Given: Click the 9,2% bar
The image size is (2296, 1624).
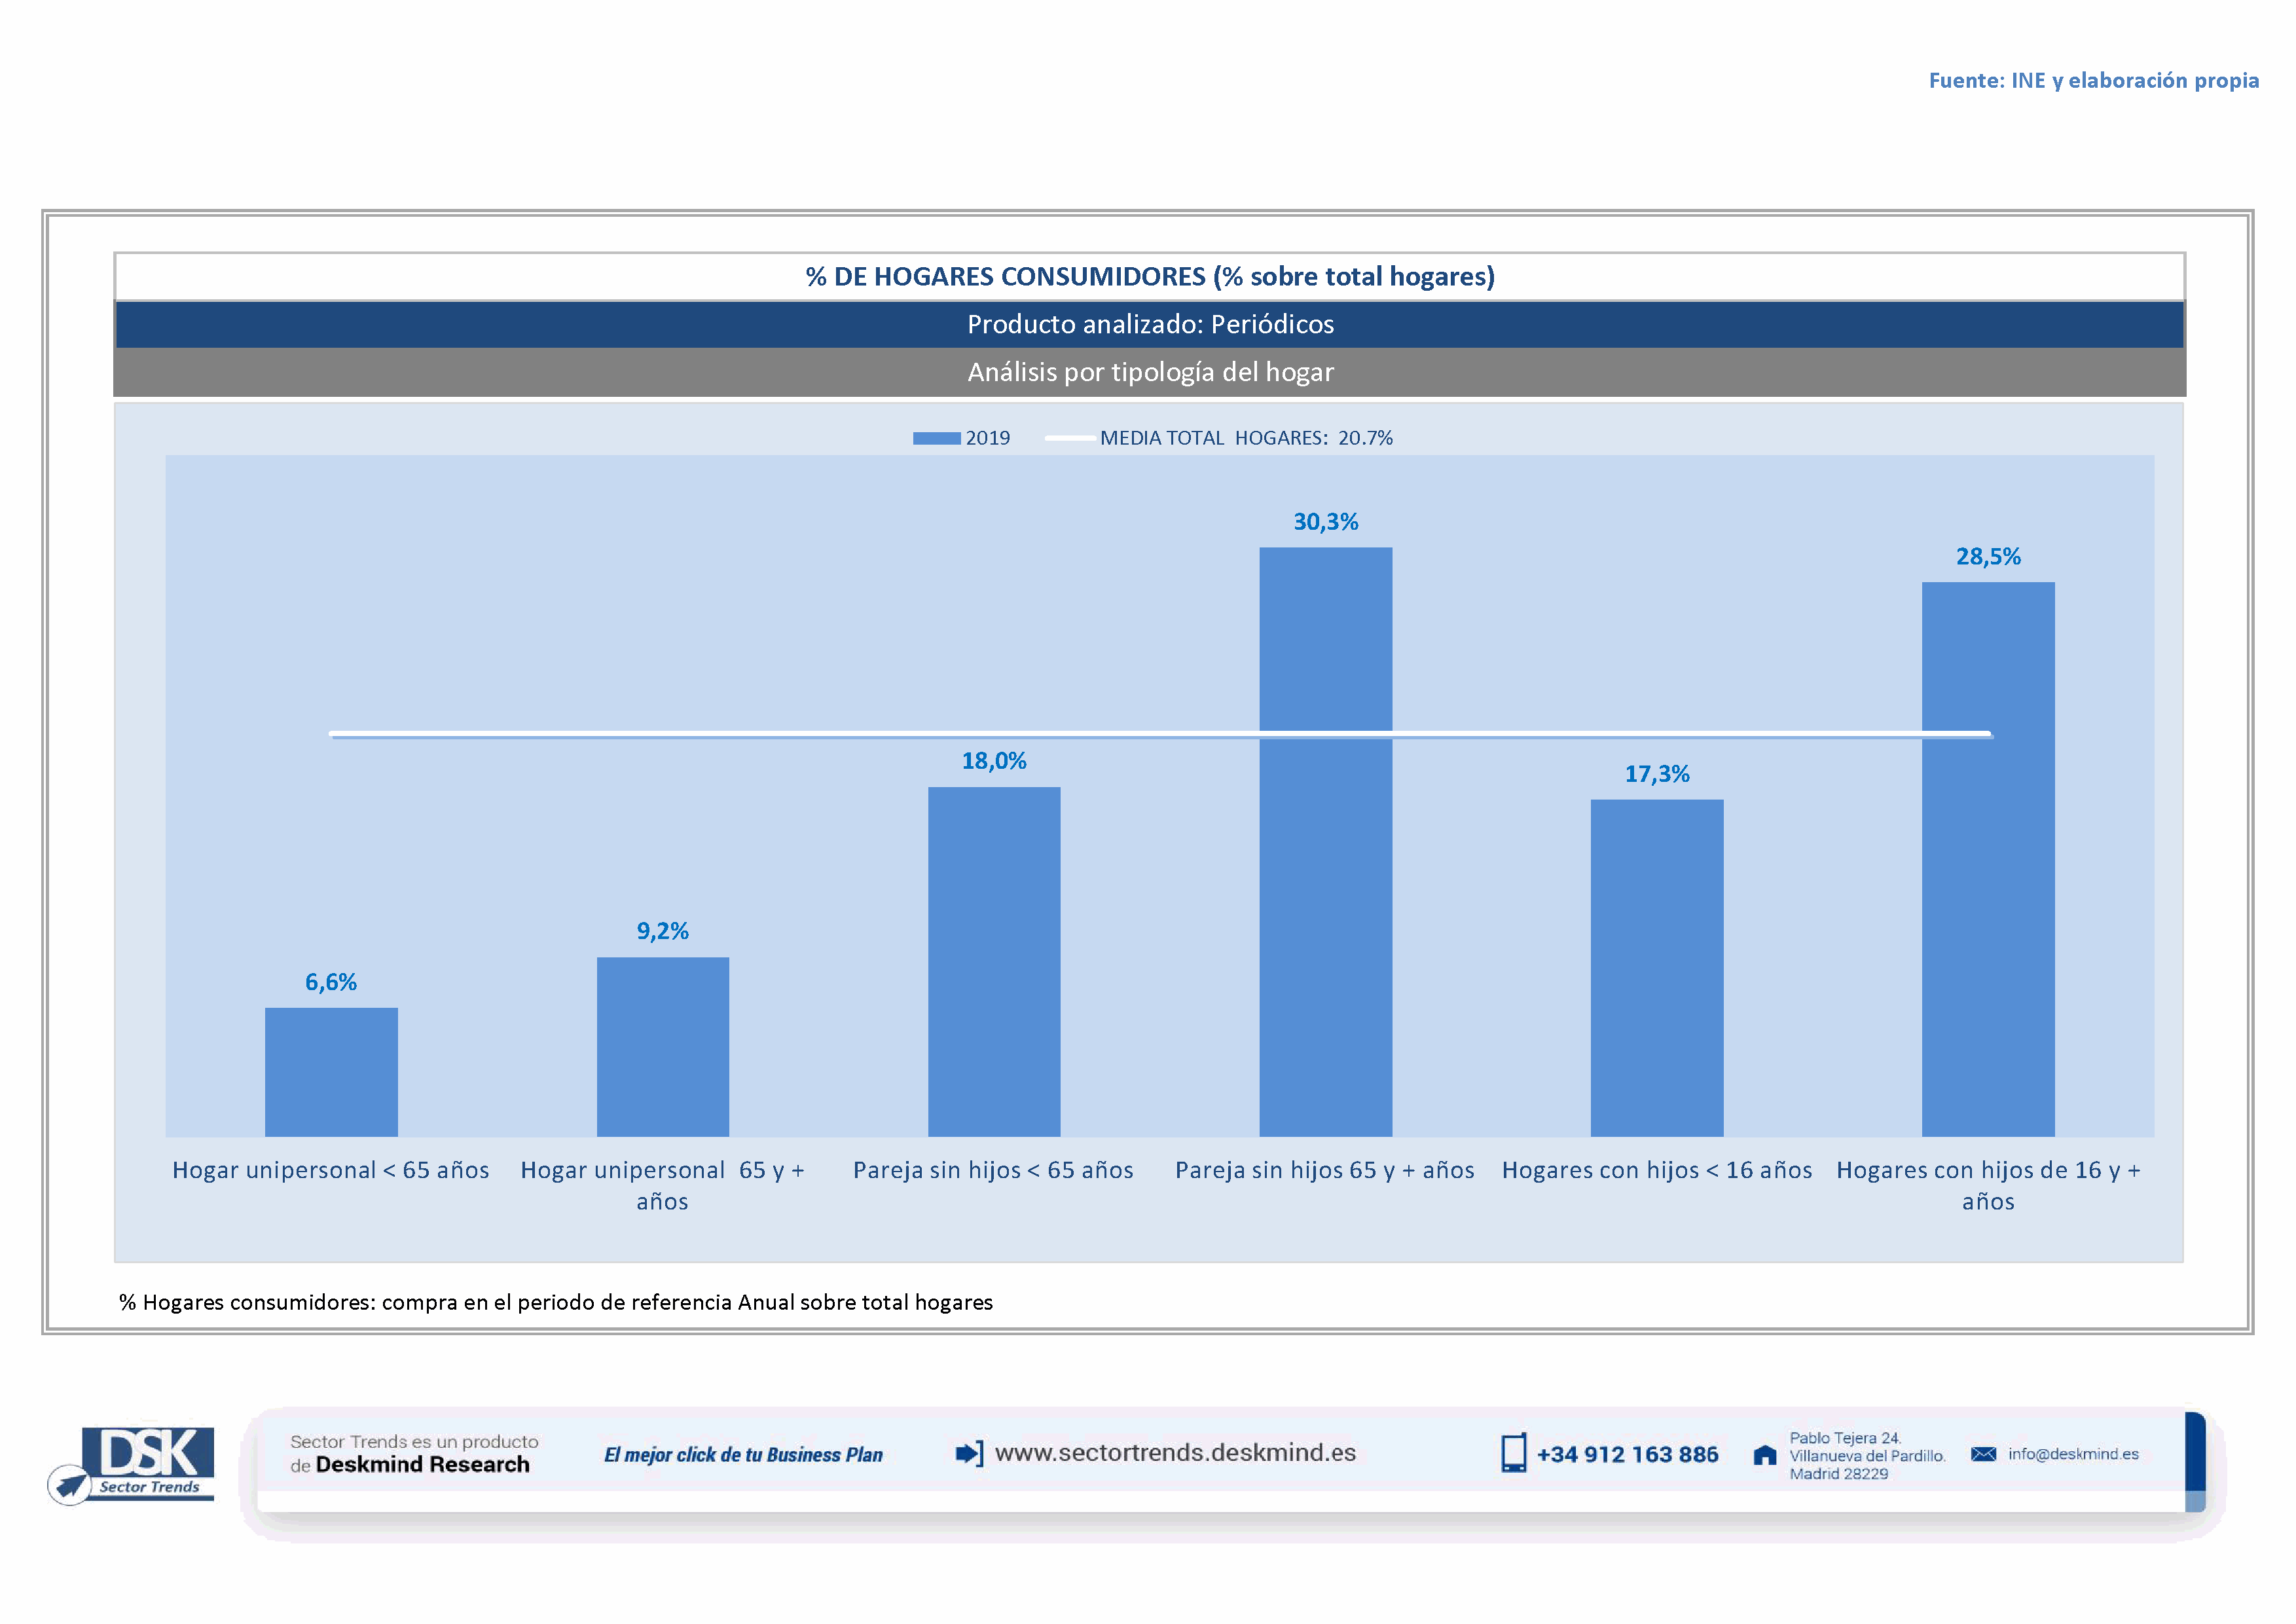Looking at the screenshot, I should (662, 1046).
